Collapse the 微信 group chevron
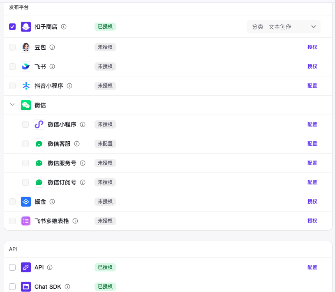This screenshot has height=292, width=335. pyautogui.click(x=12, y=105)
